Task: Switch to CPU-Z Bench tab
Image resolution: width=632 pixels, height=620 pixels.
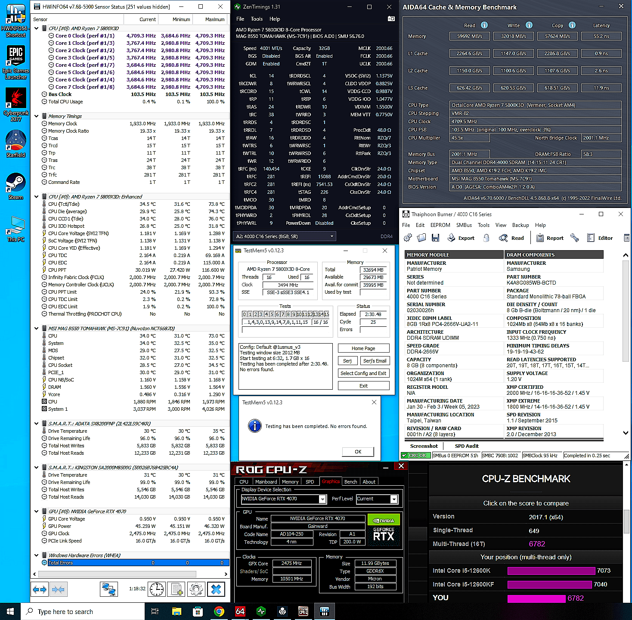Action: 350,482
